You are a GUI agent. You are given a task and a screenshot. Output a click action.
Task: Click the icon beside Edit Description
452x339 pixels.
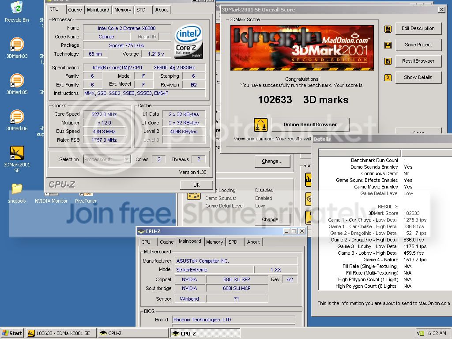[x=388, y=29]
